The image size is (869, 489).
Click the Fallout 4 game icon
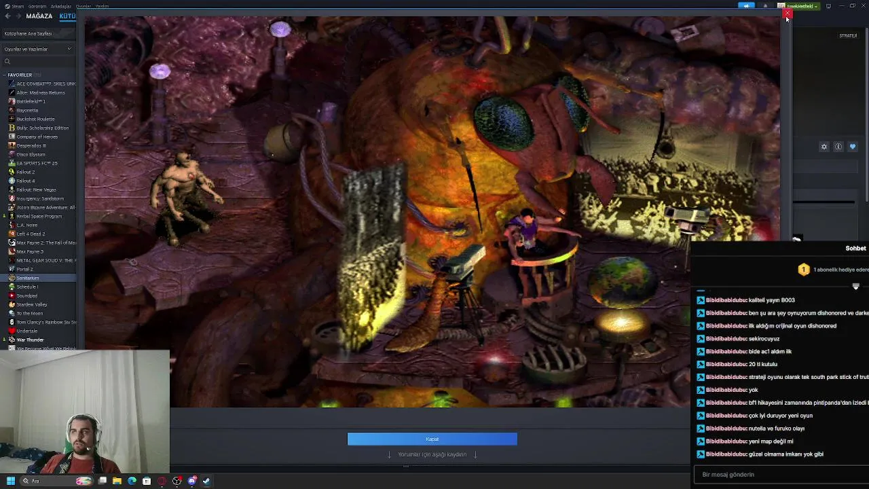pyautogui.click(x=12, y=181)
